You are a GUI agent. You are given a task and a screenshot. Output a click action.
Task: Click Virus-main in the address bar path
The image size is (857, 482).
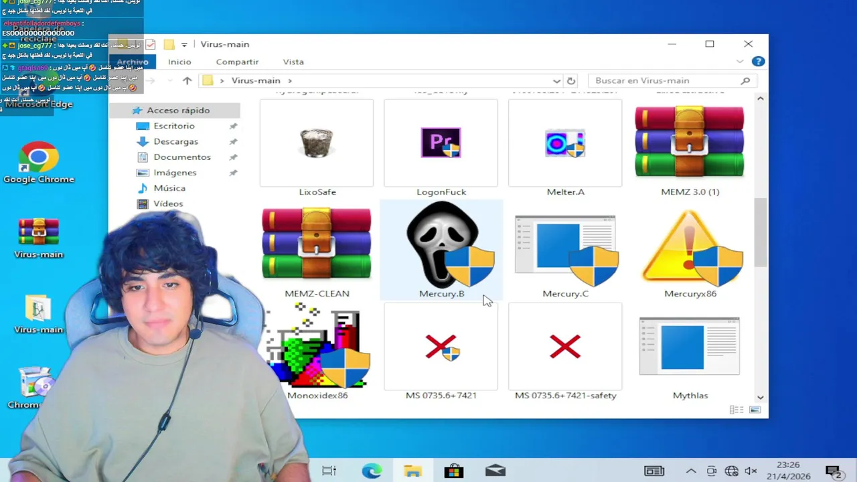(256, 80)
